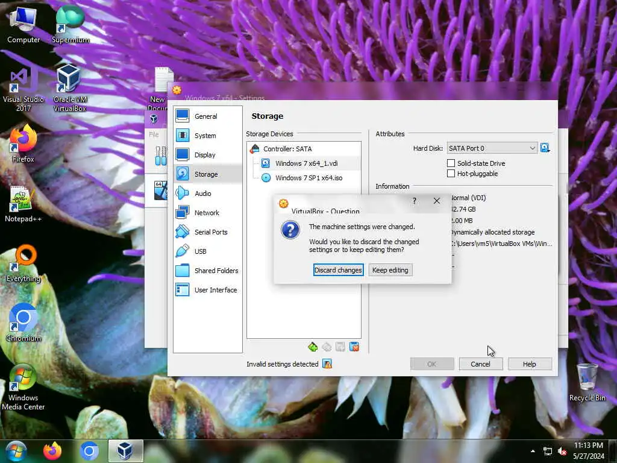Choose Keep editing in the dialog
This screenshot has width=617, height=463.
[x=390, y=270]
